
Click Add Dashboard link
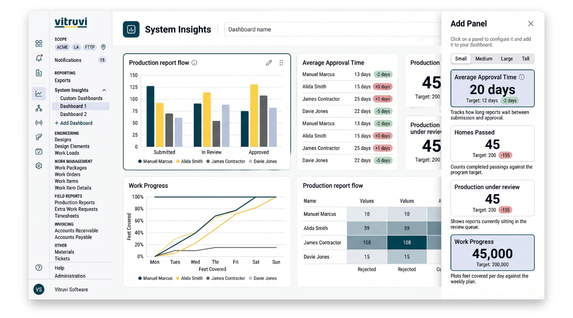[x=73, y=123]
